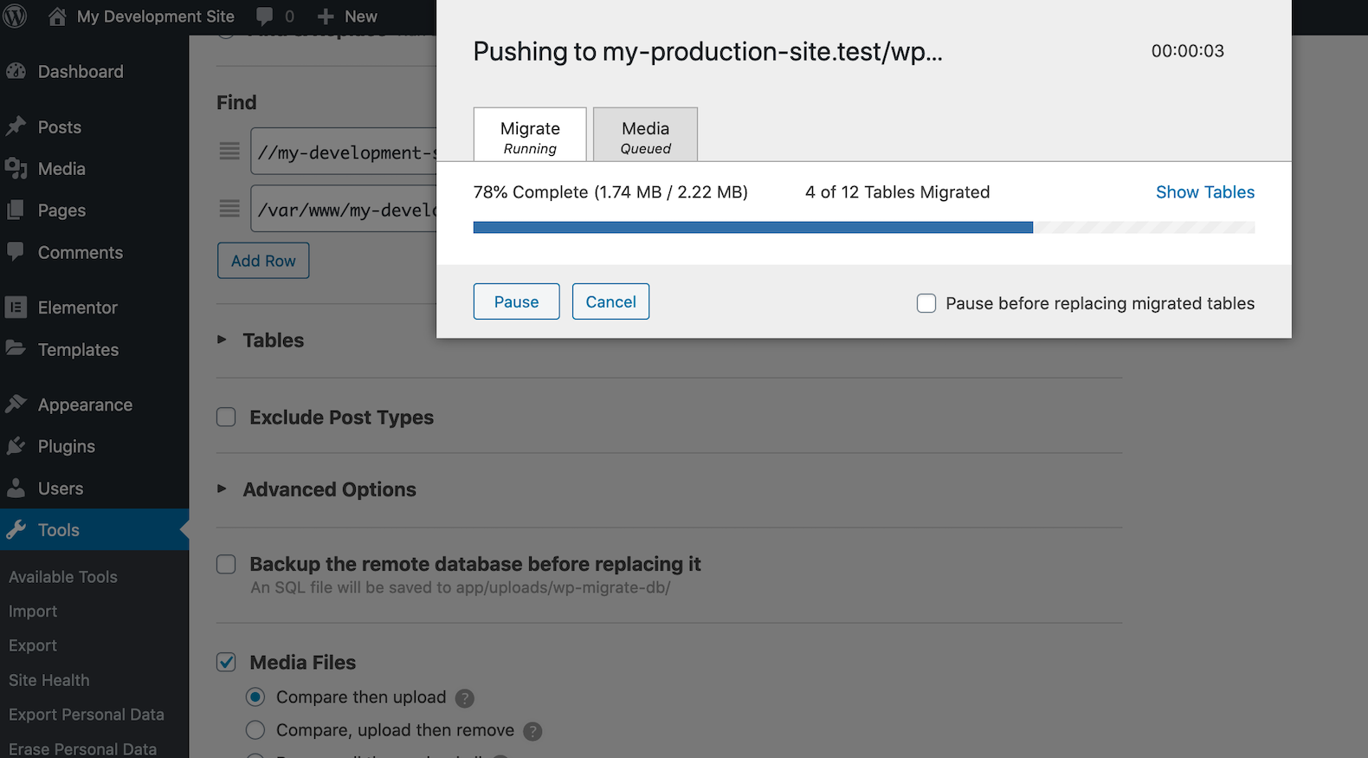Check the Exclude Post Types checkbox
1368x758 pixels.
(x=226, y=418)
